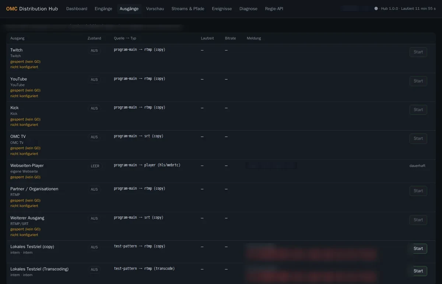Viewport: 442px width, 284px height.
Task: Open the Ereignisse tab
Action: point(222,8)
